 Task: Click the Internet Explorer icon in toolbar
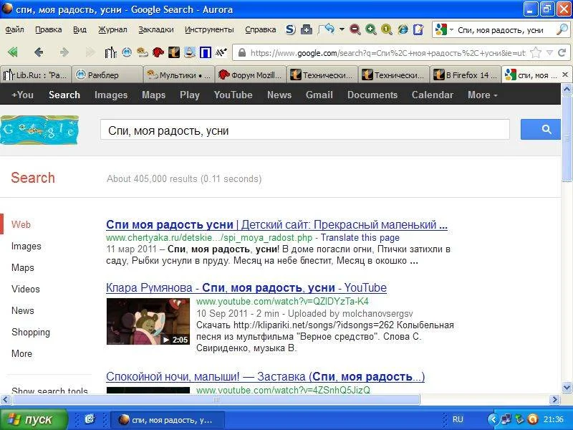[x=403, y=29]
